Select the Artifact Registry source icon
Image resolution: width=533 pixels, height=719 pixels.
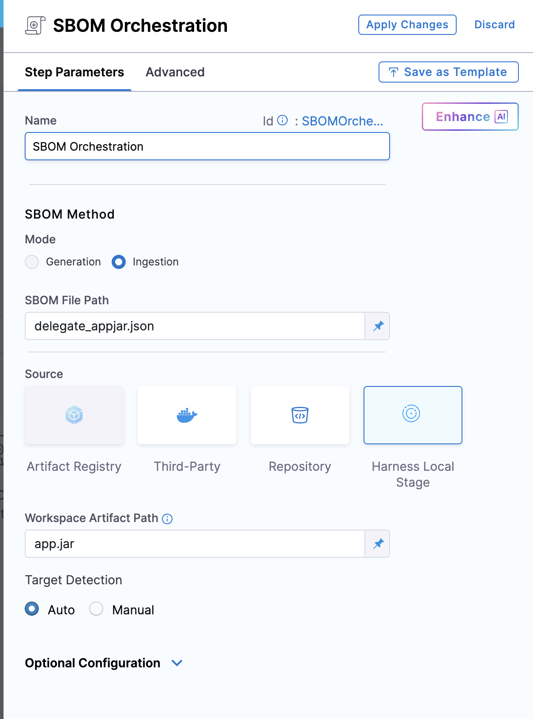[x=74, y=415]
